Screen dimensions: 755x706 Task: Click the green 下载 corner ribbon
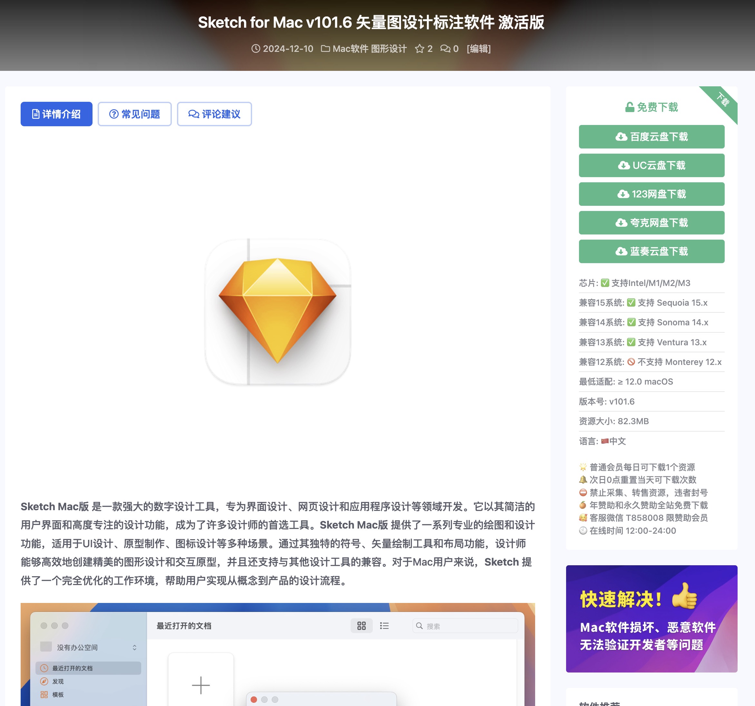tap(722, 100)
